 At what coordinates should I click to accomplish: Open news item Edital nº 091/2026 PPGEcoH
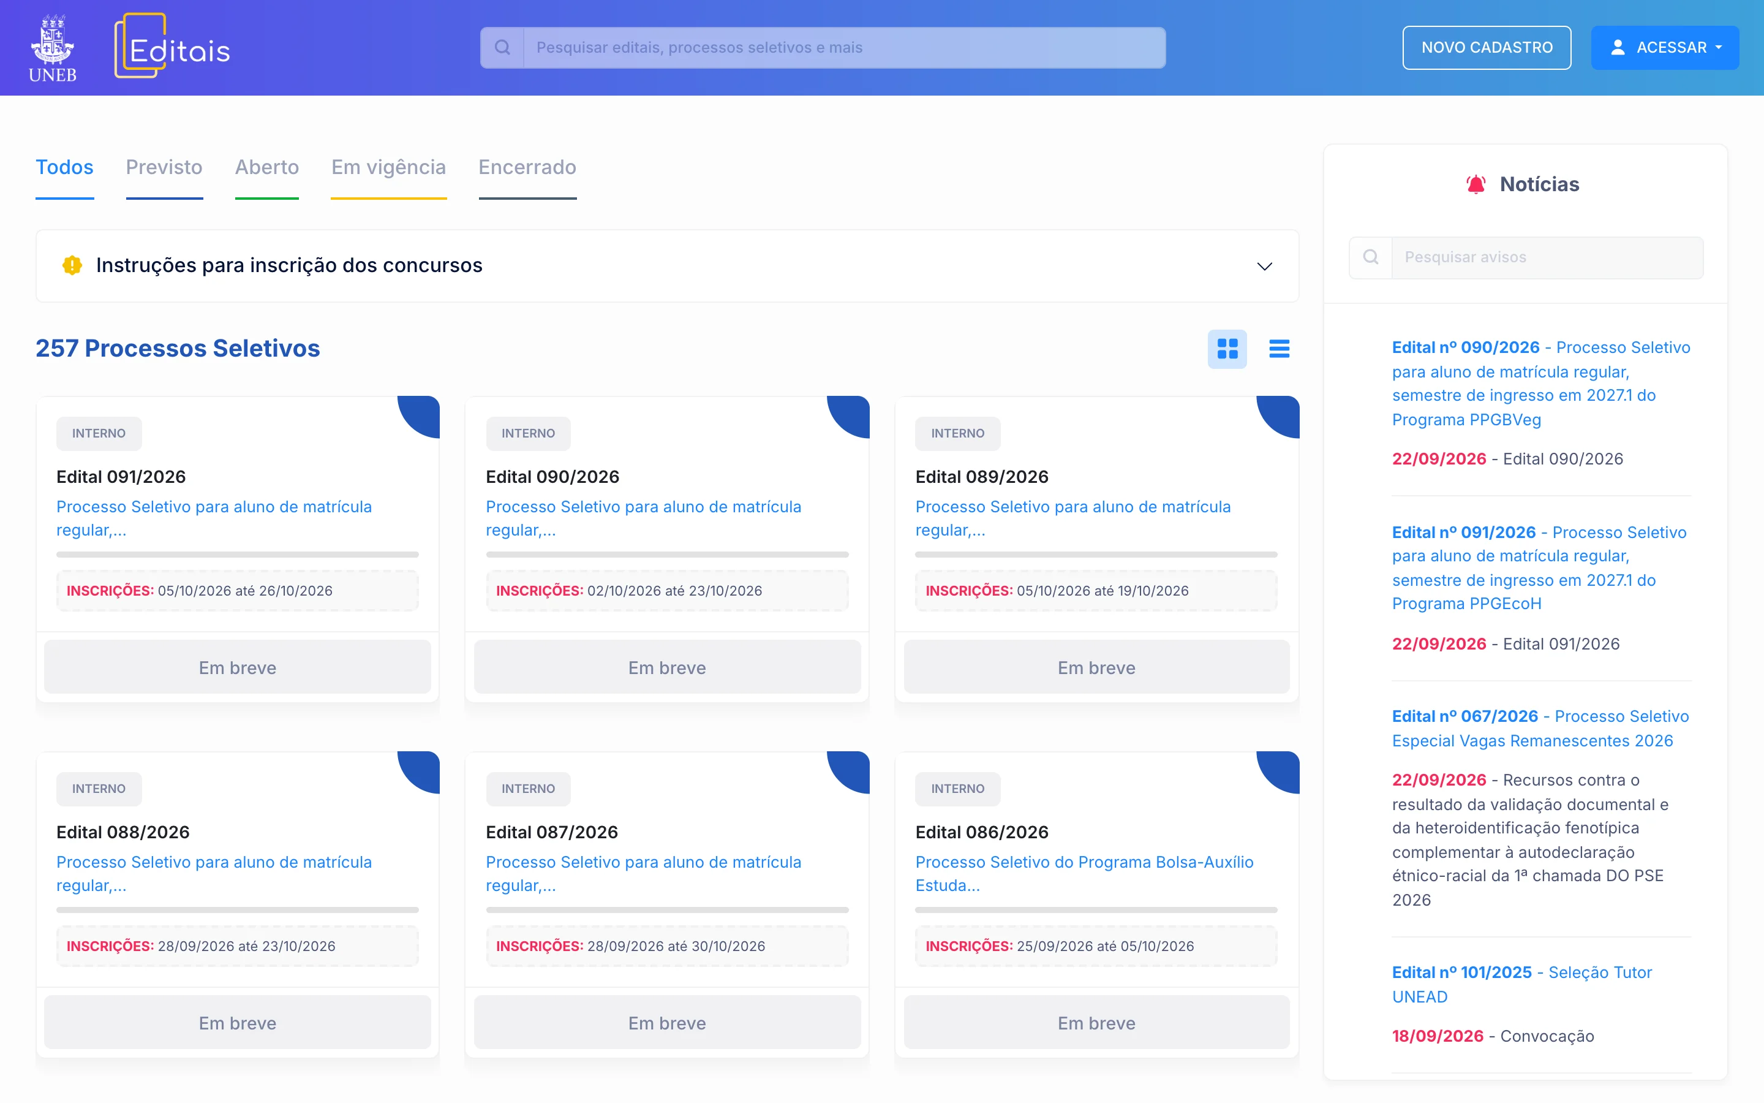point(1539,567)
